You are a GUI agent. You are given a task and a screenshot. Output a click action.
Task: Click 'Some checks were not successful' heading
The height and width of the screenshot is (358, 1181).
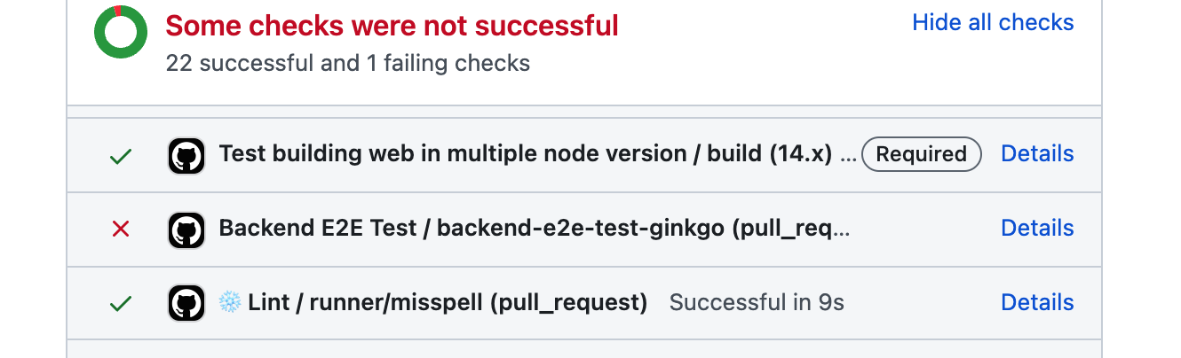pyautogui.click(x=392, y=26)
